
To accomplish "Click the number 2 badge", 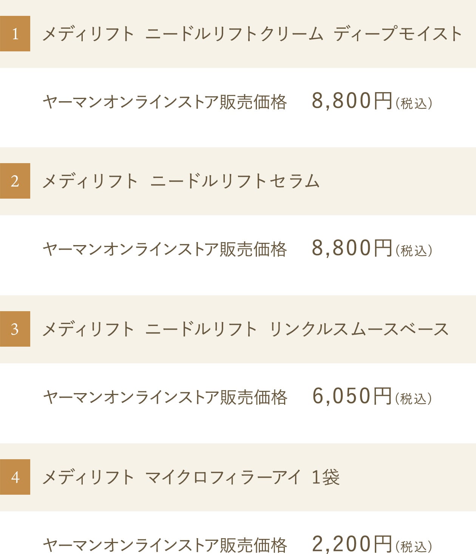I will (15, 181).
